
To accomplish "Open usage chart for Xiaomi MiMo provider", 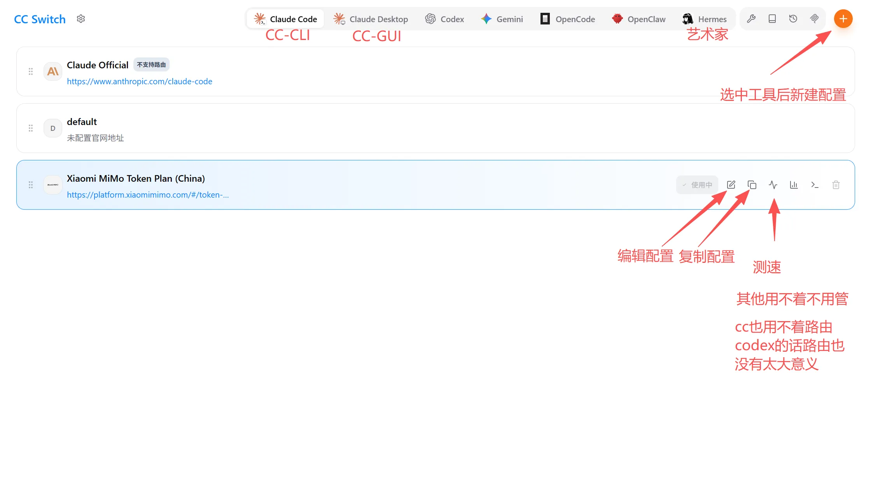I will pos(794,185).
